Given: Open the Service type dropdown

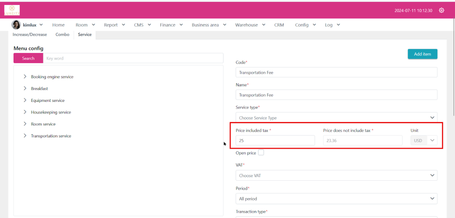Looking at the screenshot, I should click(336, 118).
